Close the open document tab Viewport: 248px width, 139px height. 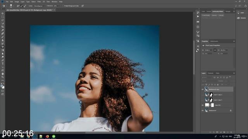pyautogui.click(x=54, y=10)
